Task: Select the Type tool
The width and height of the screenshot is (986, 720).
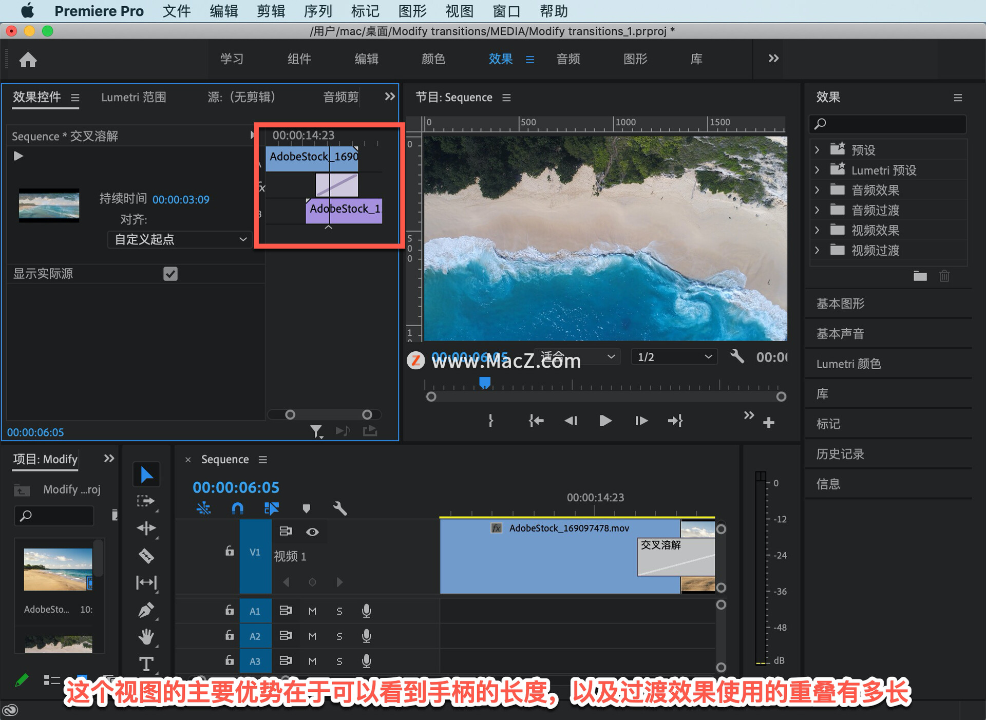Action: point(146,664)
